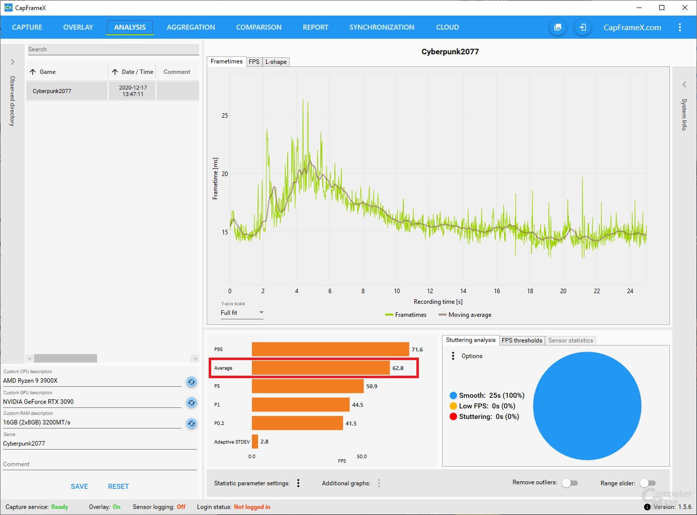Screen dimensions: 697x515
Task: Click the Stuttering red legend dot
Action: pos(453,416)
